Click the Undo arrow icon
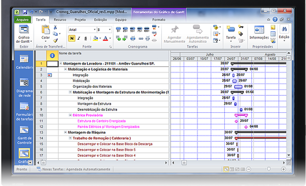Viewport: 306px width, 186px height. pos(31,12)
